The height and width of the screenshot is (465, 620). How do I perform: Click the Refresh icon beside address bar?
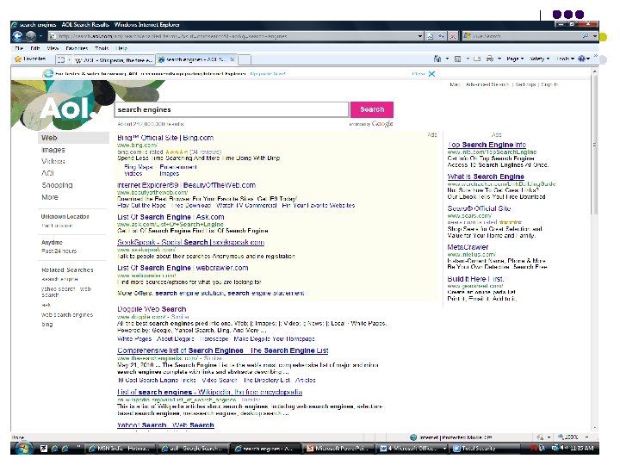[x=441, y=36]
